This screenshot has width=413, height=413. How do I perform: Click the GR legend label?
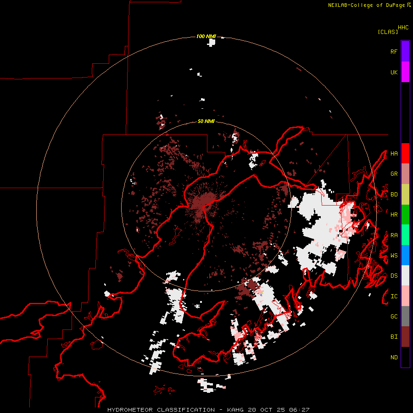394,174
